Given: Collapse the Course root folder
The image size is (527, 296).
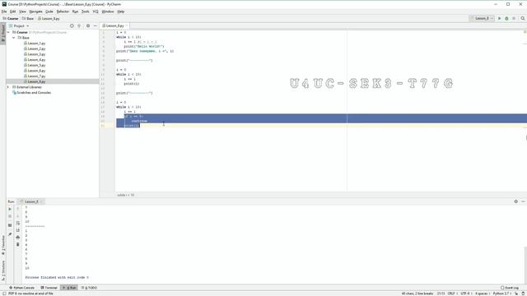Looking at the screenshot, I should tap(8, 33).
